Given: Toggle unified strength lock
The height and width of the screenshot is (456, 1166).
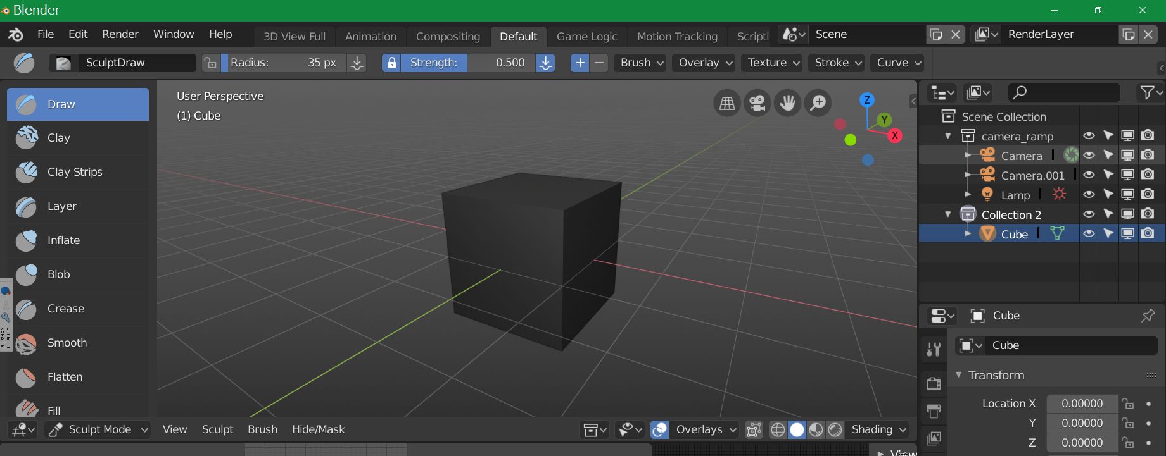Looking at the screenshot, I should click(391, 63).
